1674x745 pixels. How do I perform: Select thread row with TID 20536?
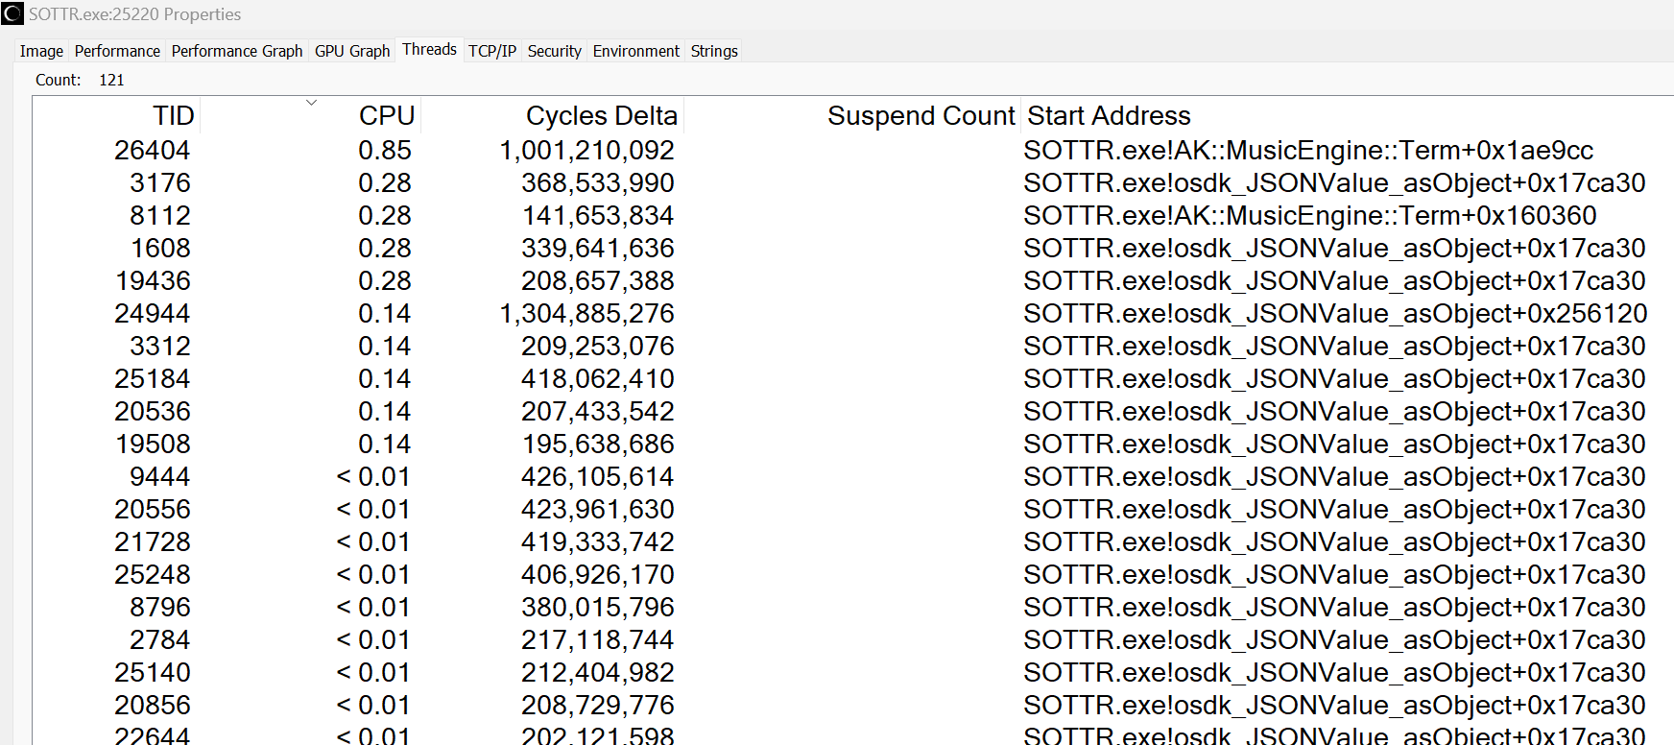pyautogui.click(x=853, y=411)
